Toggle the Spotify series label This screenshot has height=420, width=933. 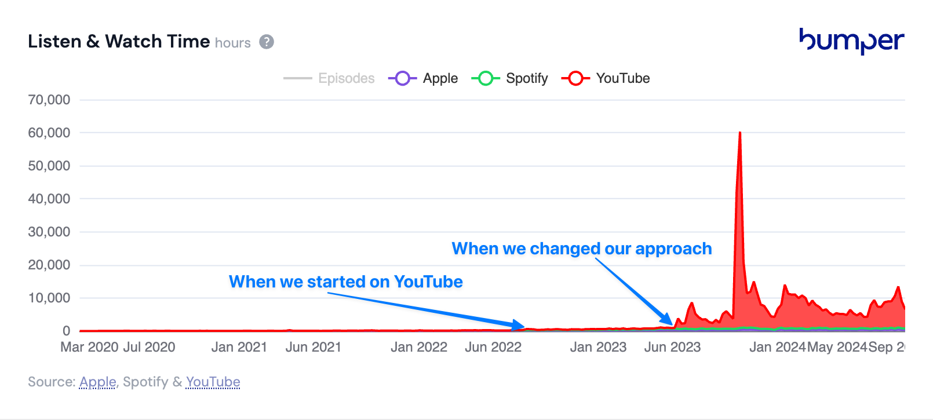tap(527, 78)
